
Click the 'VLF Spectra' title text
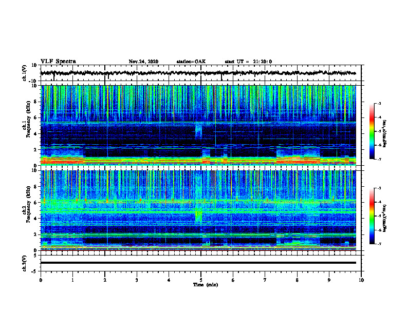coord(58,62)
